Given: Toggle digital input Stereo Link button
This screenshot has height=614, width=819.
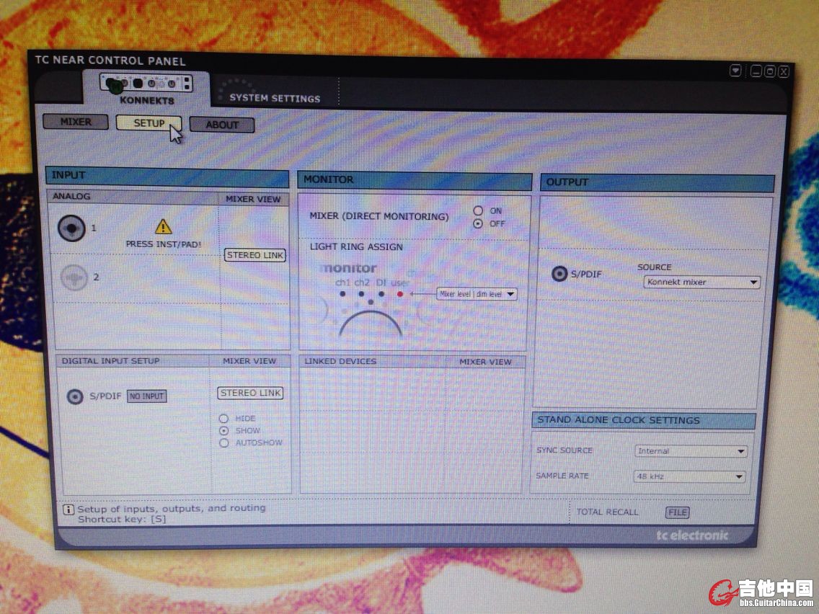Looking at the screenshot, I should [x=250, y=393].
